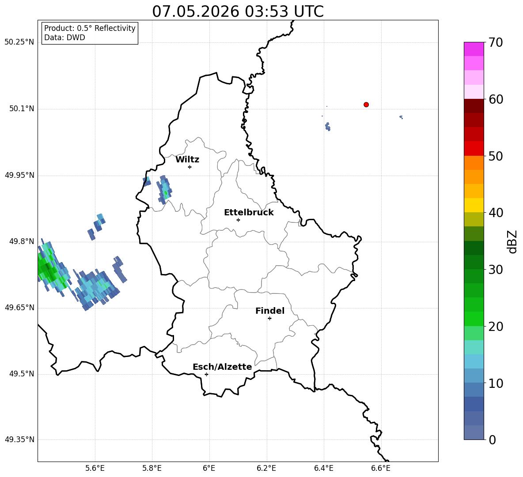
Task: Click the red dot radar marker
Action: point(366,105)
